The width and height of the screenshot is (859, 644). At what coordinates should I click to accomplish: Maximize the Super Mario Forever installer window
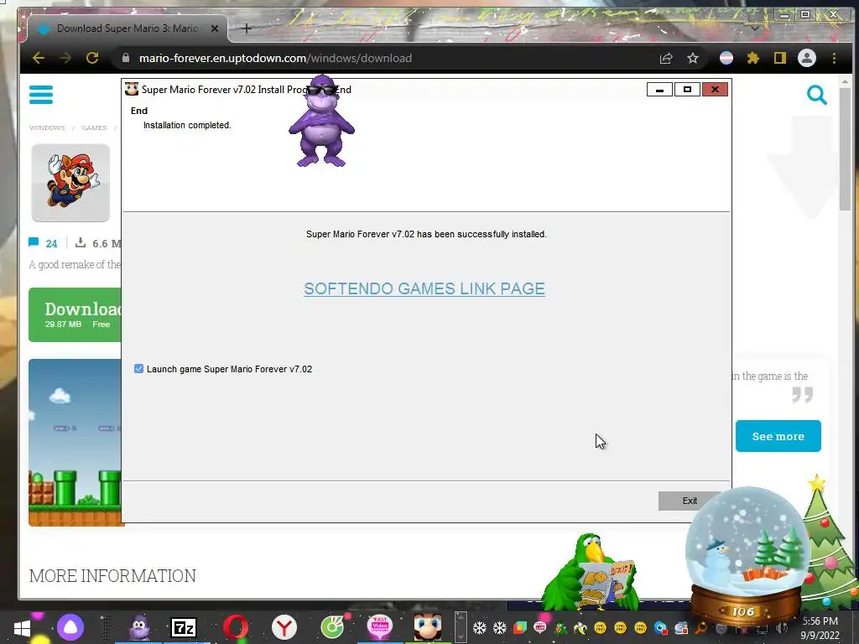tap(688, 89)
